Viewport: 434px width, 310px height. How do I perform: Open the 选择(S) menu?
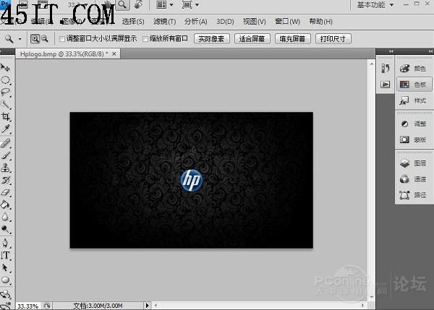point(133,21)
